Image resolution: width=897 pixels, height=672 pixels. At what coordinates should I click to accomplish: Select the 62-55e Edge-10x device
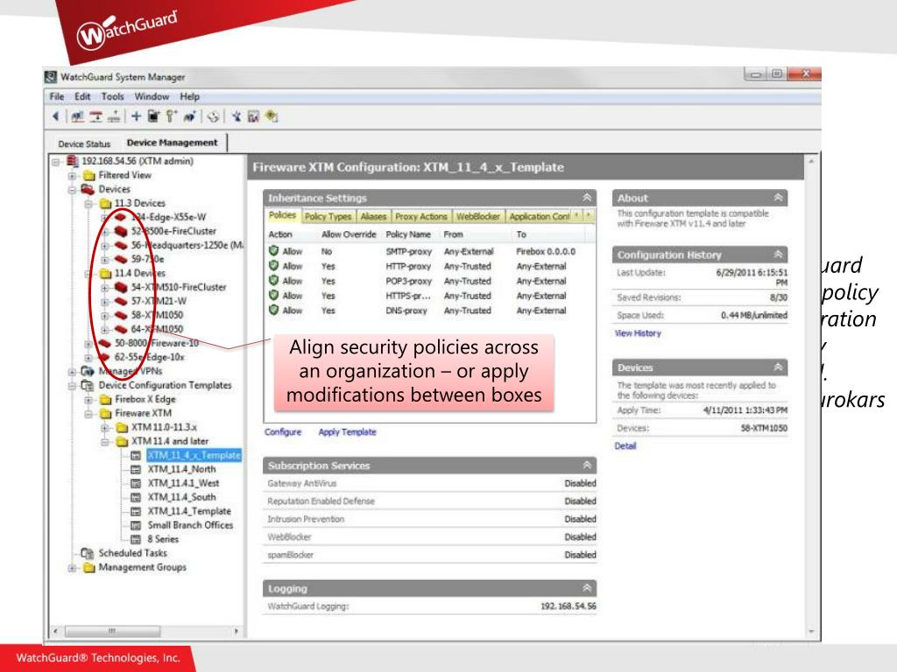(x=149, y=357)
